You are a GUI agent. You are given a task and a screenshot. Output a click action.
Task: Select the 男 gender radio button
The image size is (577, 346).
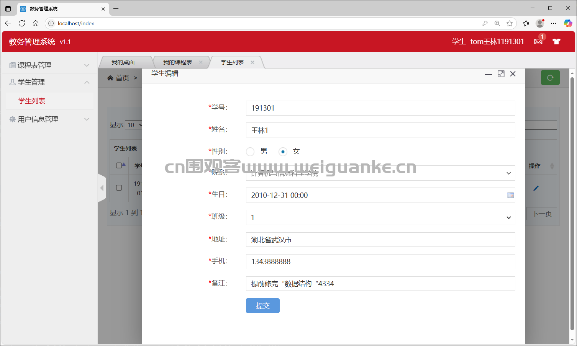pos(250,152)
